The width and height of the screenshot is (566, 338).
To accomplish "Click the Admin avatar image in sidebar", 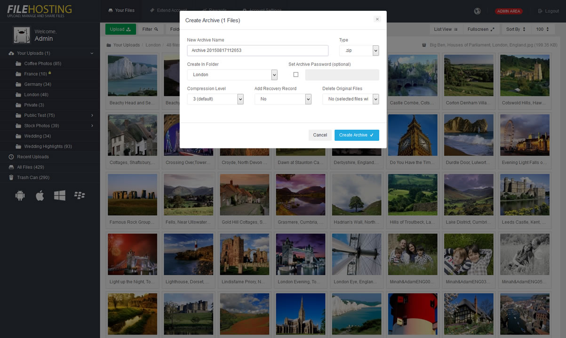I will point(22,35).
